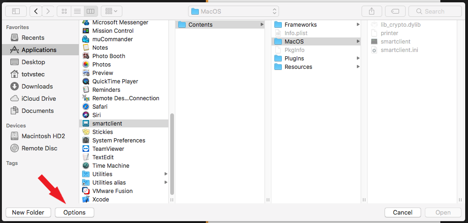Viewport: 468px width, 223px height.
Task: Go back with the left chevron
Action: (36, 11)
